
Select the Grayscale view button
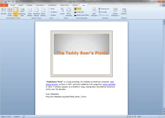[79, 12]
